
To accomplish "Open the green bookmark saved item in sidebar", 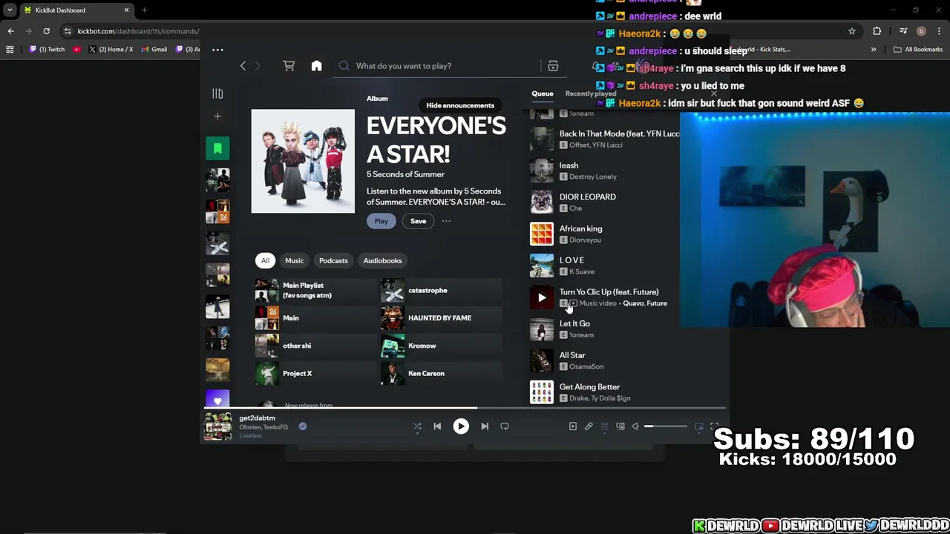I will tap(217, 148).
